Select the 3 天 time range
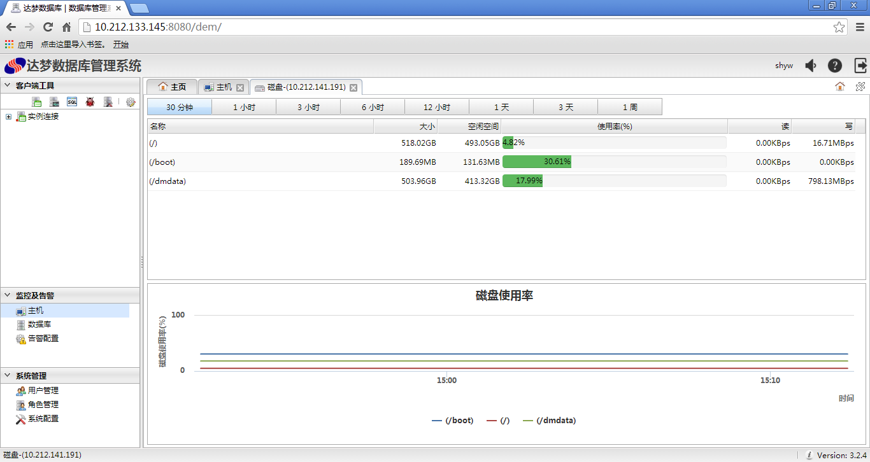The width and height of the screenshot is (870, 462). coord(566,107)
